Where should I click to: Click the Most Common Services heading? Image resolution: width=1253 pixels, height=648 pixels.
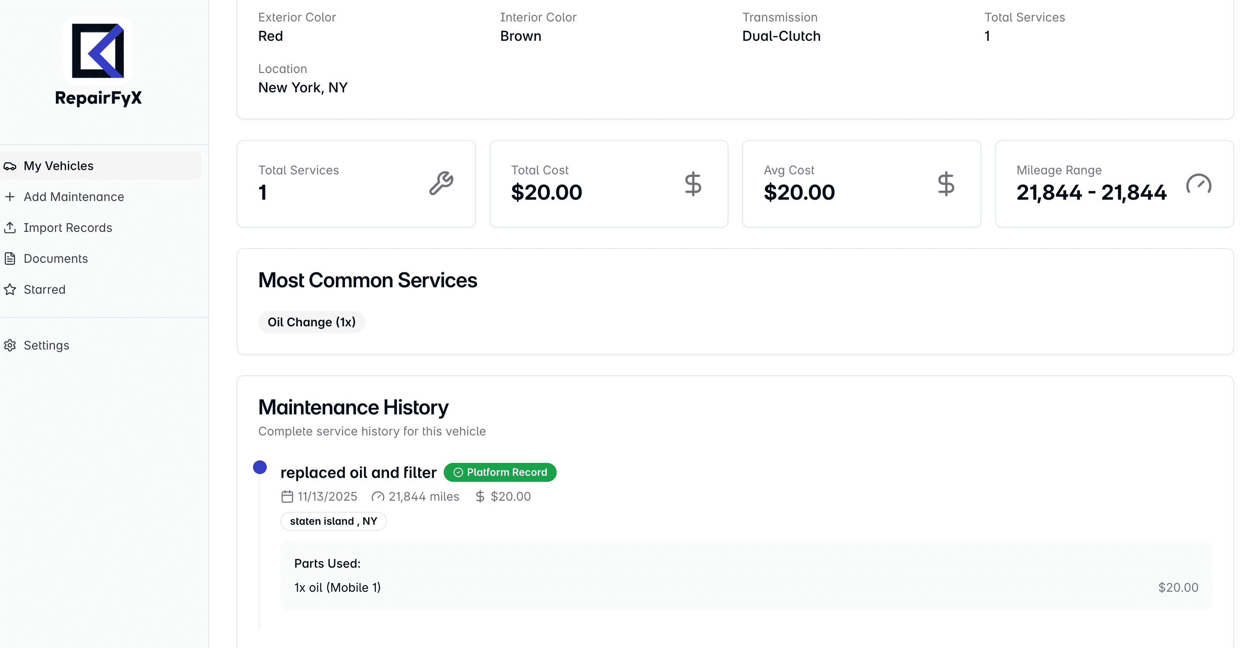(368, 280)
